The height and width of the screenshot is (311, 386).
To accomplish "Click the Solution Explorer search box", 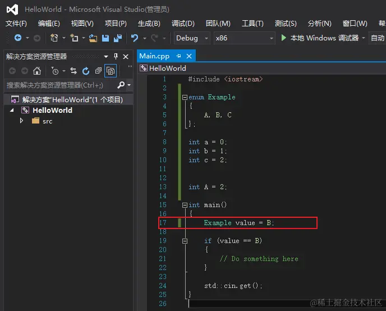I will click(x=61, y=85).
